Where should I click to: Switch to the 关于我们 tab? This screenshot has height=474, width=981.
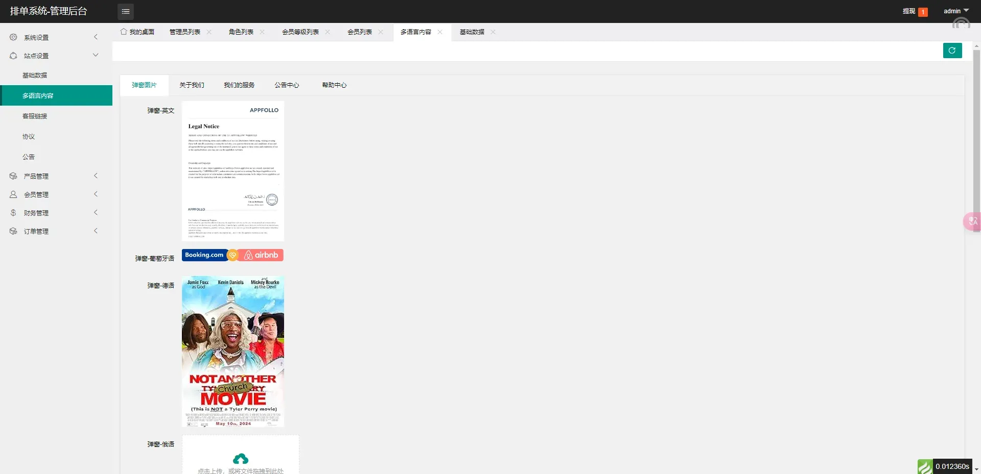coord(192,85)
